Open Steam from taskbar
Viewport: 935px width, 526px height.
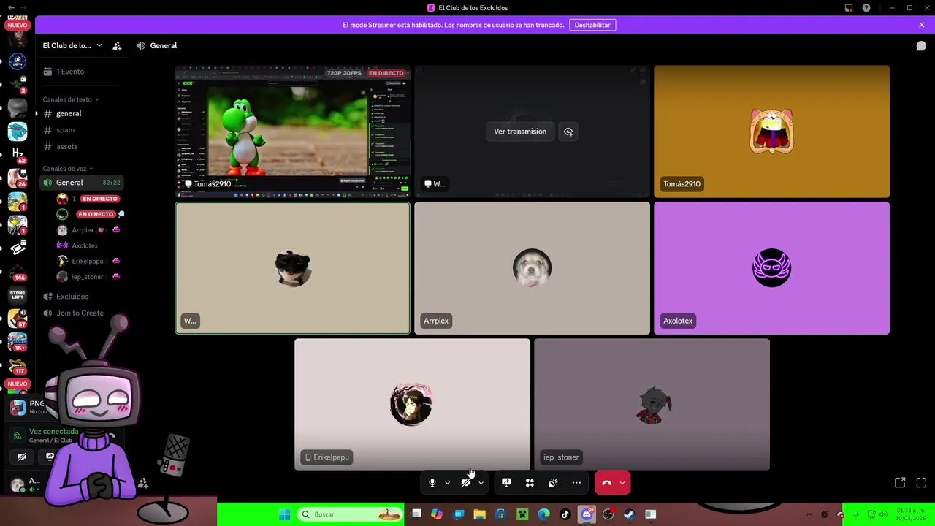(629, 514)
